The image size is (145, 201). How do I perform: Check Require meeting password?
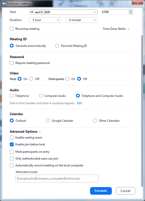pos(12,63)
